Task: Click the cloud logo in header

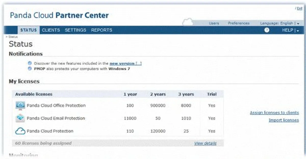Action: tap(188, 22)
